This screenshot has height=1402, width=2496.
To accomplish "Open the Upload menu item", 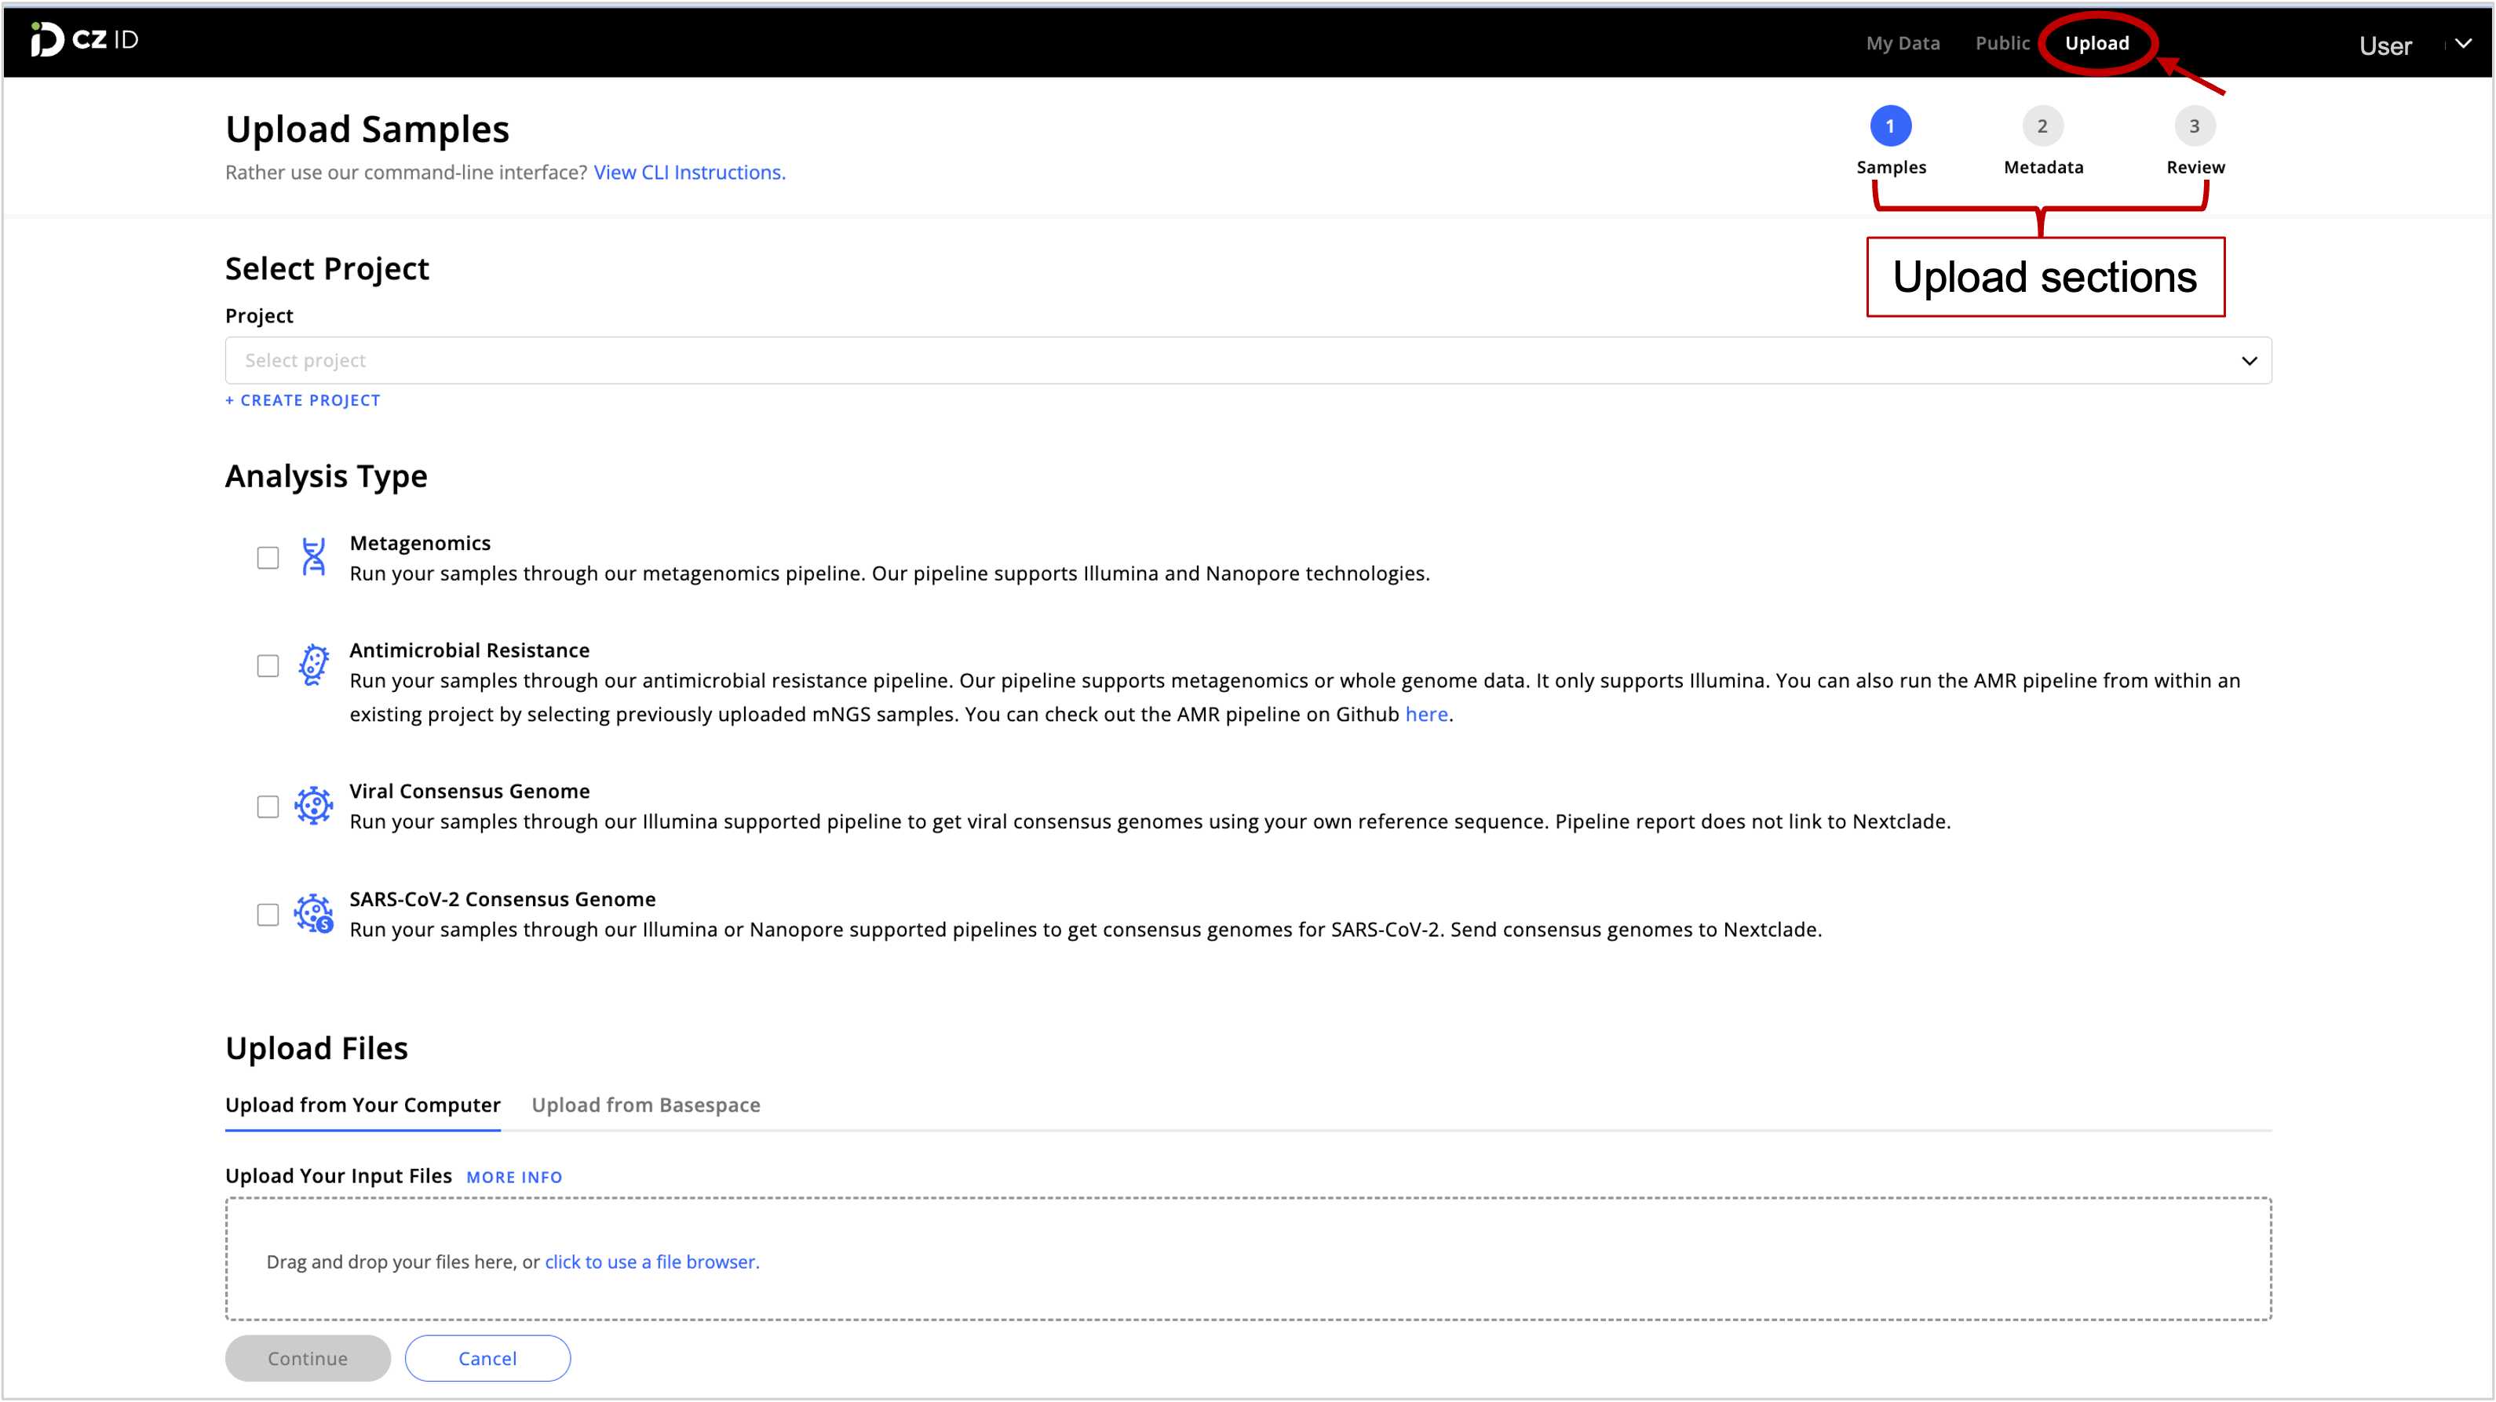I will click(2096, 42).
